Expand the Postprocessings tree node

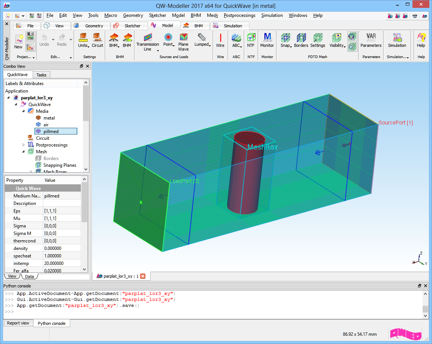(x=23, y=145)
